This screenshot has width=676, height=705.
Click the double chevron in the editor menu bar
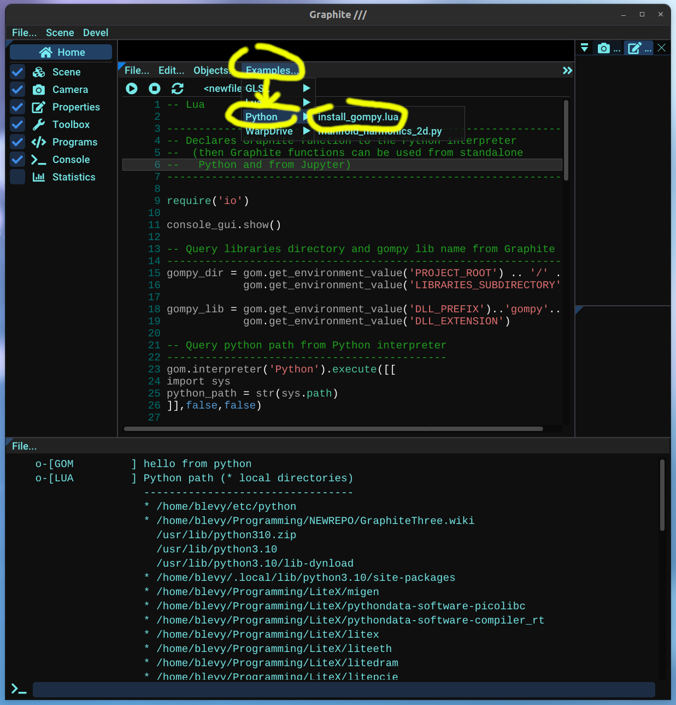[x=567, y=71]
